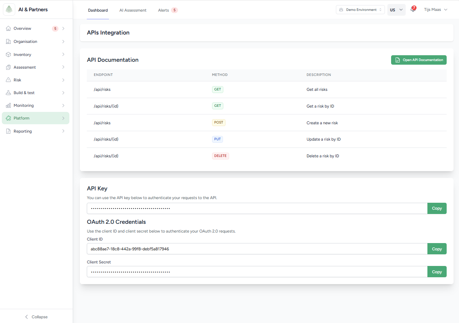Viewport: 459px width, 323px height.
Task: Expand the Organisation menu chevron
Action: click(63, 41)
